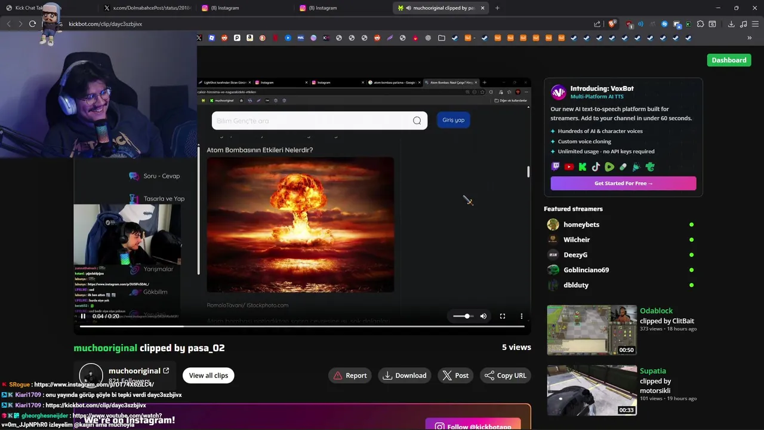Open the folder bookmark in bookmarks bar

pyautogui.click(x=441, y=38)
